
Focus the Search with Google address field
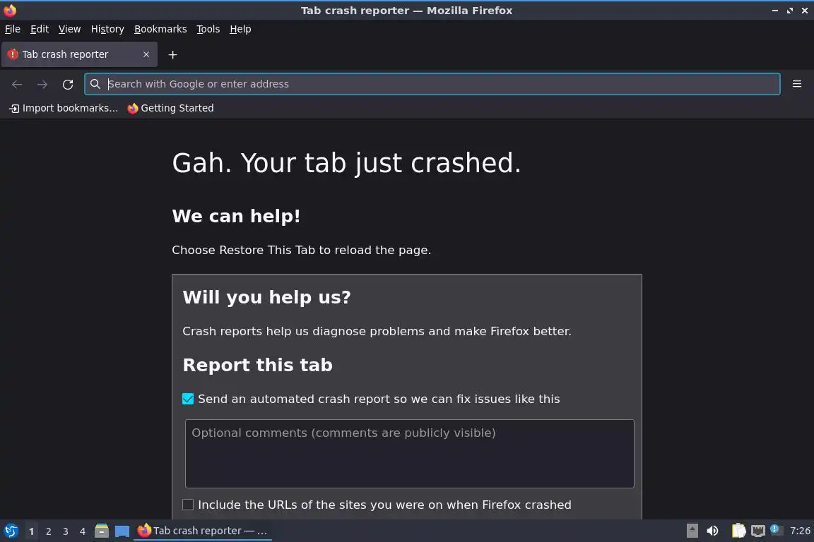tap(432, 84)
